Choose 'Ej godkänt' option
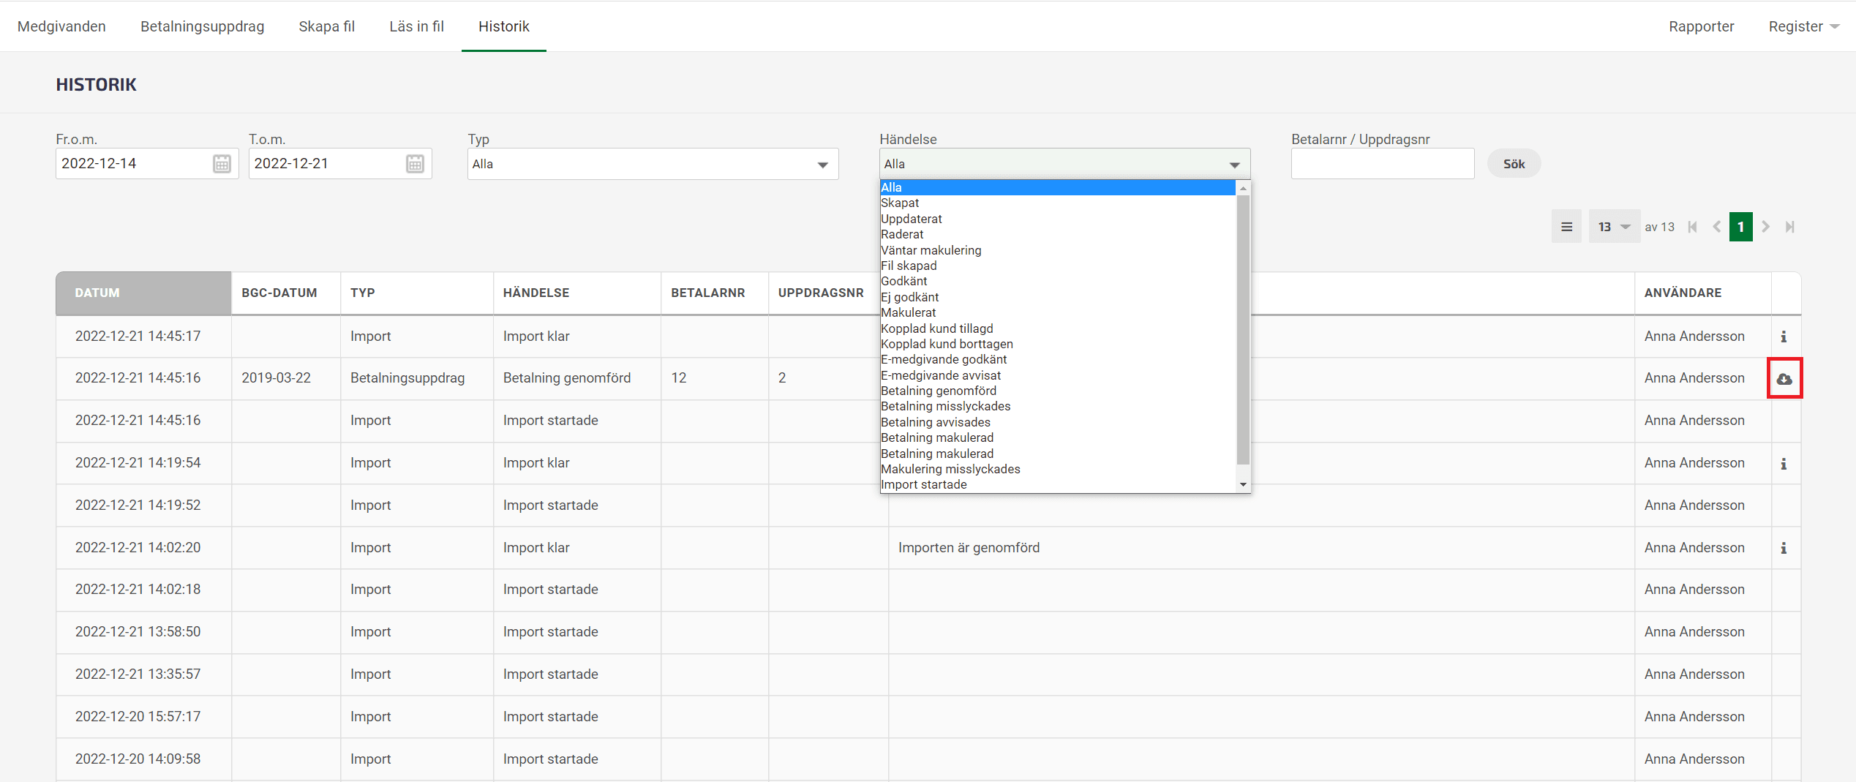The width and height of the screenshot is (1856, 782). pos(1057,297)
